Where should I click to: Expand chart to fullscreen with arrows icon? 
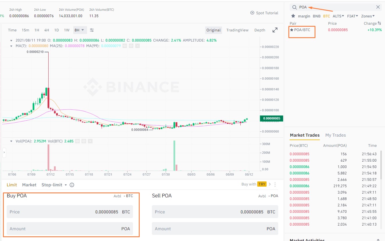click(x=275, y=30)
